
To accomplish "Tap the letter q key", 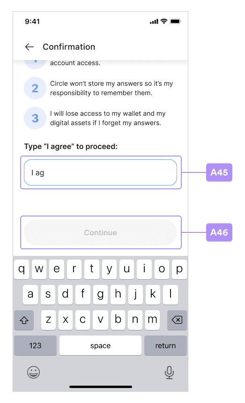I will (22, 269).
